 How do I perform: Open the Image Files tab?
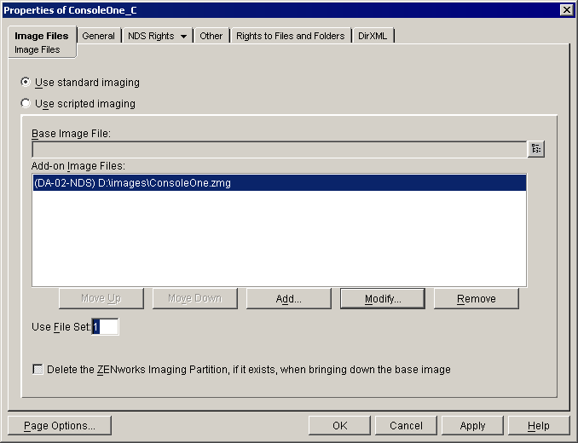point(42,36)
